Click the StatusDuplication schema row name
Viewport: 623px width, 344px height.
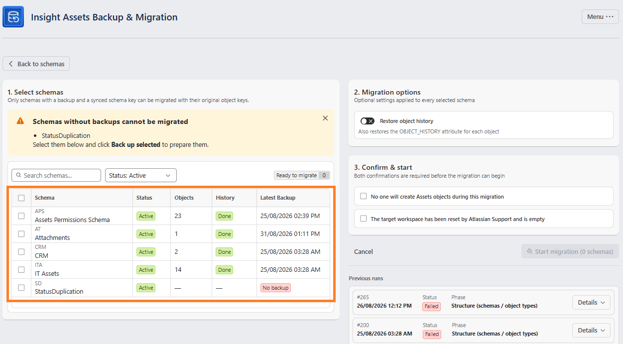[x=59, y=291]
